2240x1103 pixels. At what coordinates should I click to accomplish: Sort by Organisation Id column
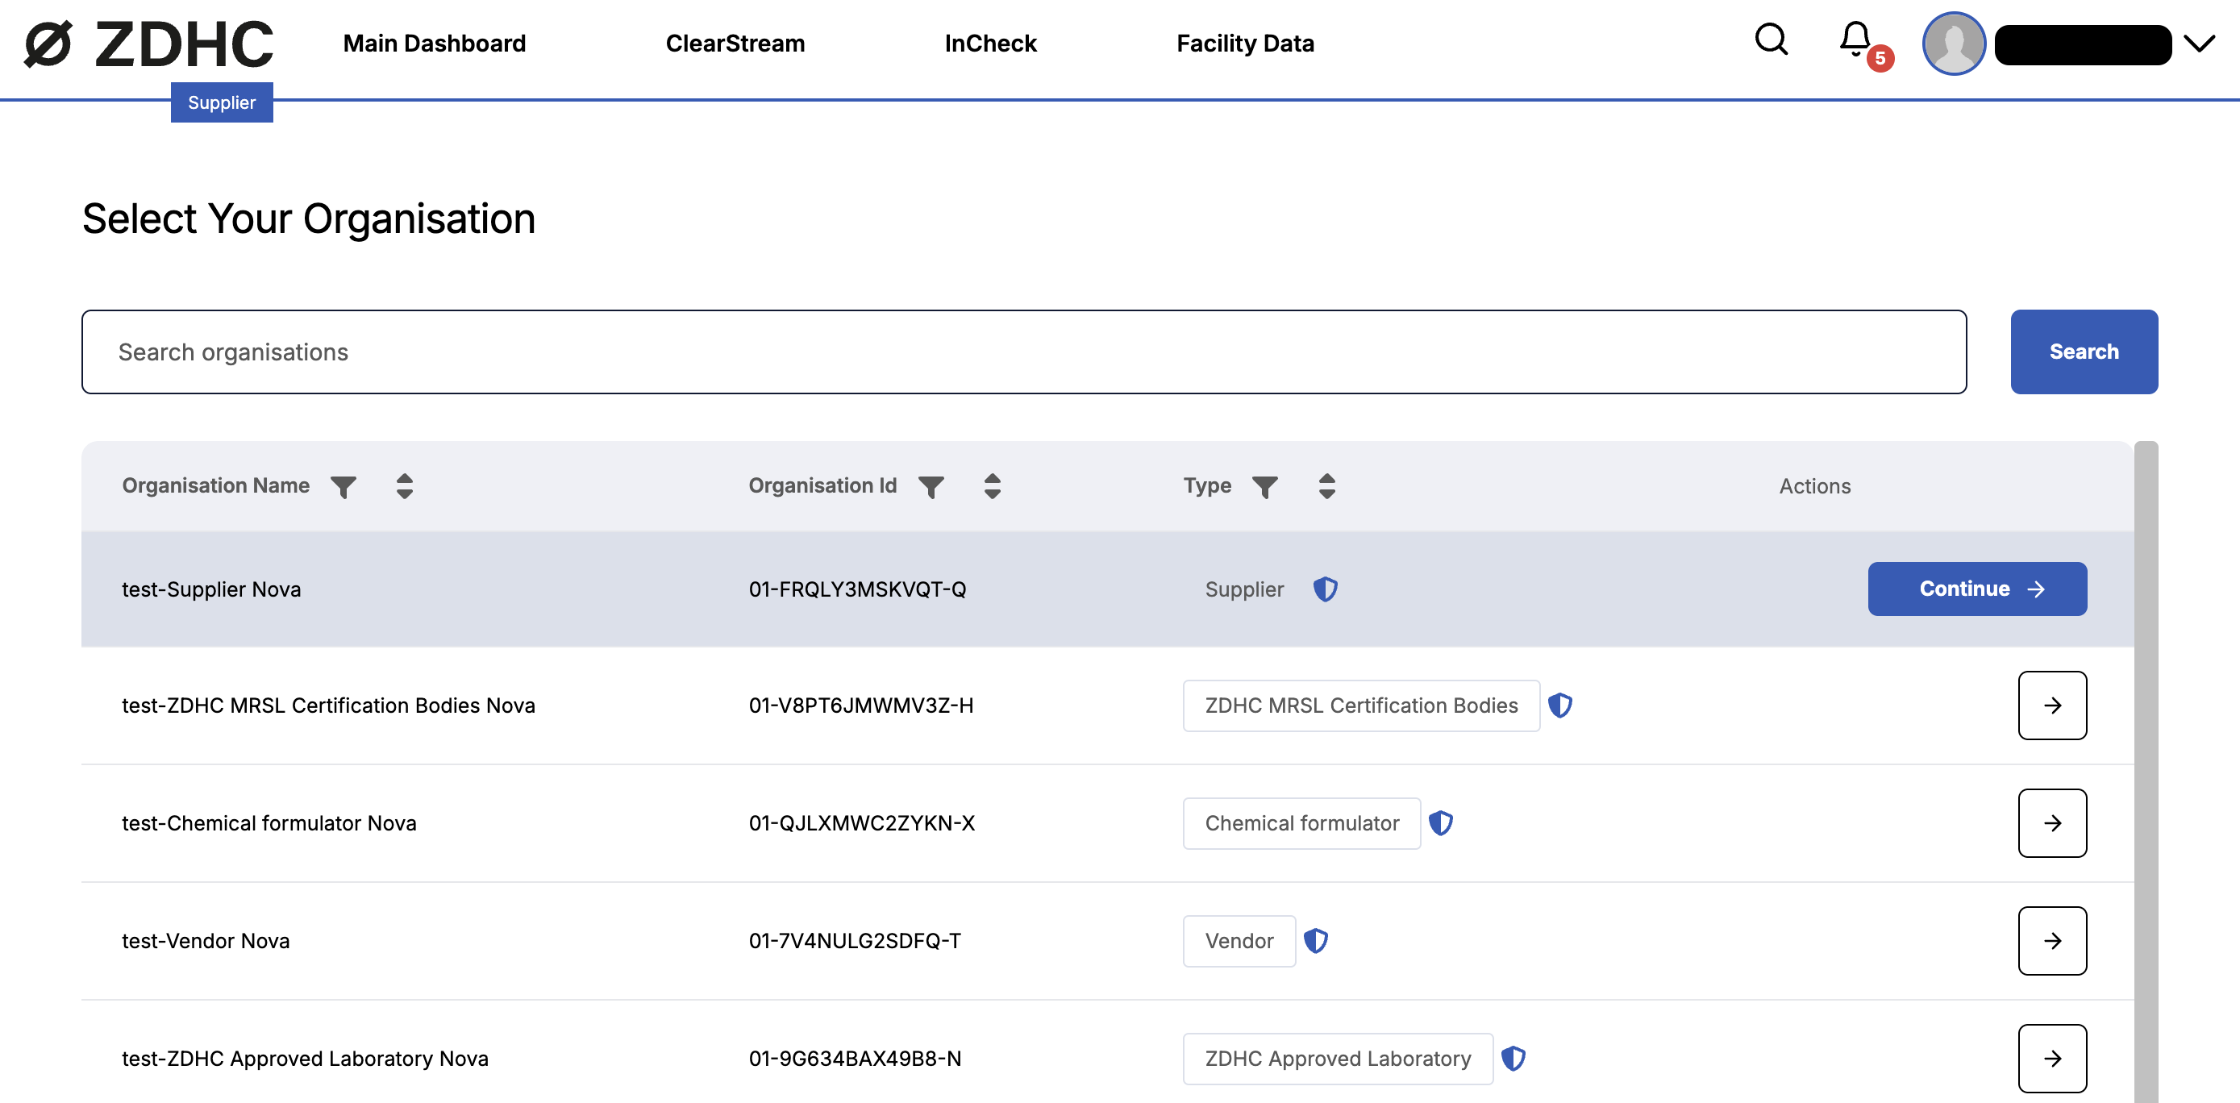(x=992, y=486)
